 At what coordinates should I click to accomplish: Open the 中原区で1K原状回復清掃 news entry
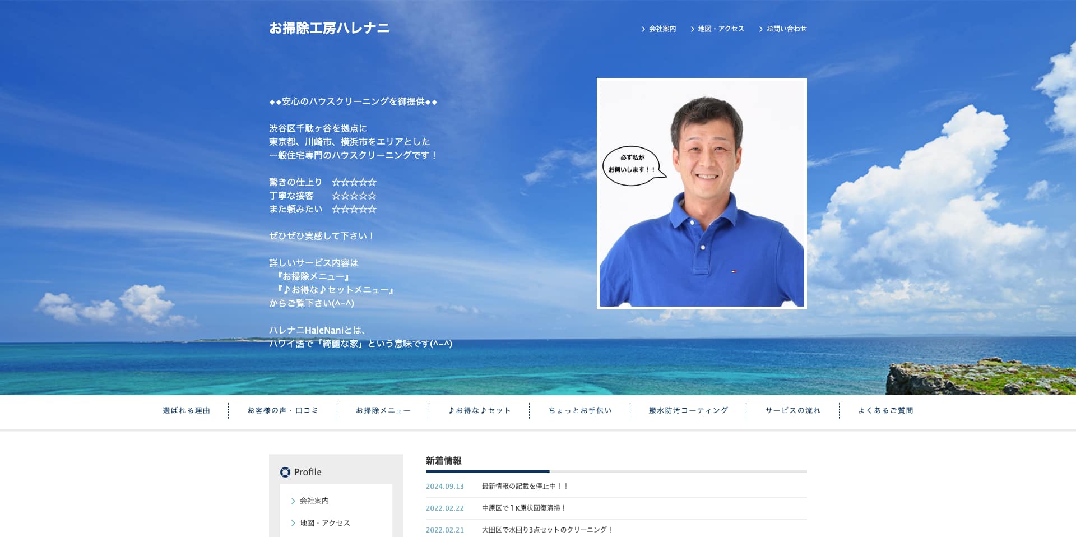(524, 508)
